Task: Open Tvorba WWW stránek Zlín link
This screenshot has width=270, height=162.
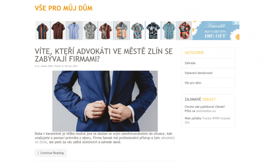Action: [207, 120]
